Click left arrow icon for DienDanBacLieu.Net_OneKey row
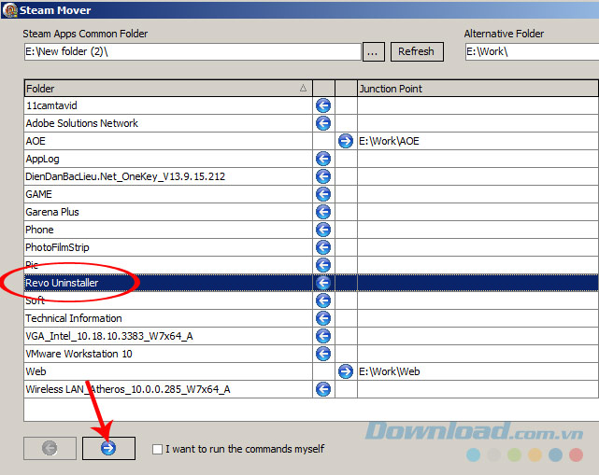This screenshot has height=475, width=599. 323,176
